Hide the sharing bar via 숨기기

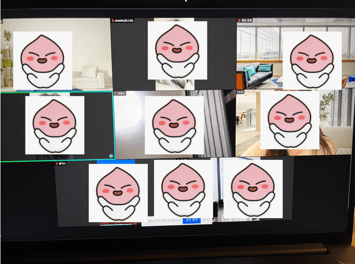click(206, 220)
